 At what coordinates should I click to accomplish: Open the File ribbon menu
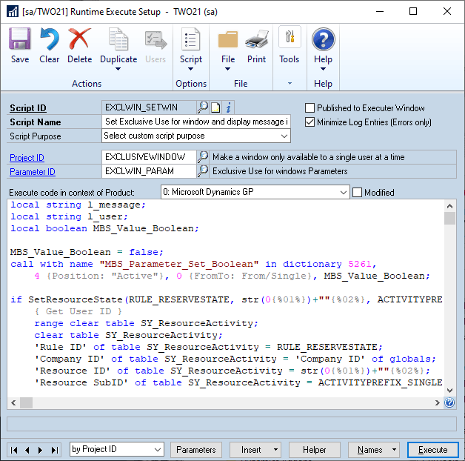[228, 49]
